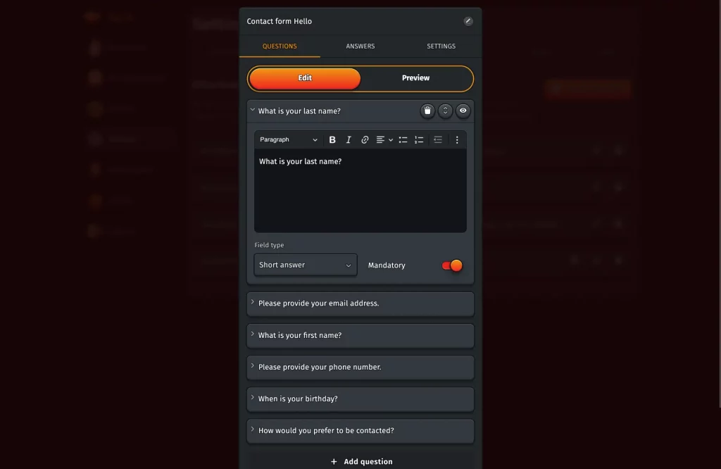The image size is (721, 469).
Task: Open the Settings tab
Action: 441,46
